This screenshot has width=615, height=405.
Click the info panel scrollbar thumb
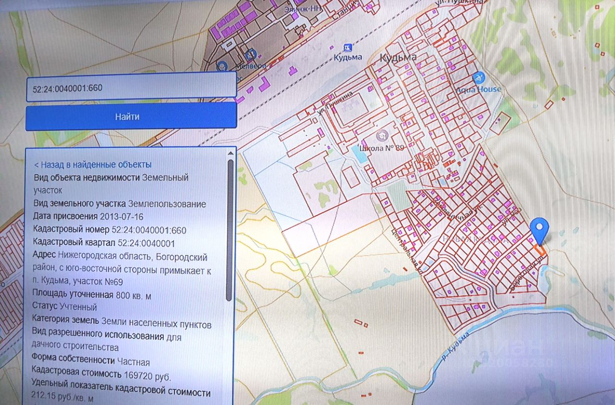230,230
